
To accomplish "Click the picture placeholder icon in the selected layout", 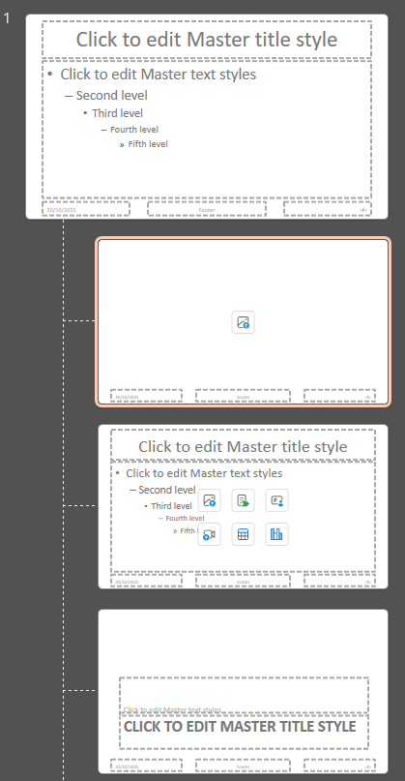I will [x=243, y=322].
